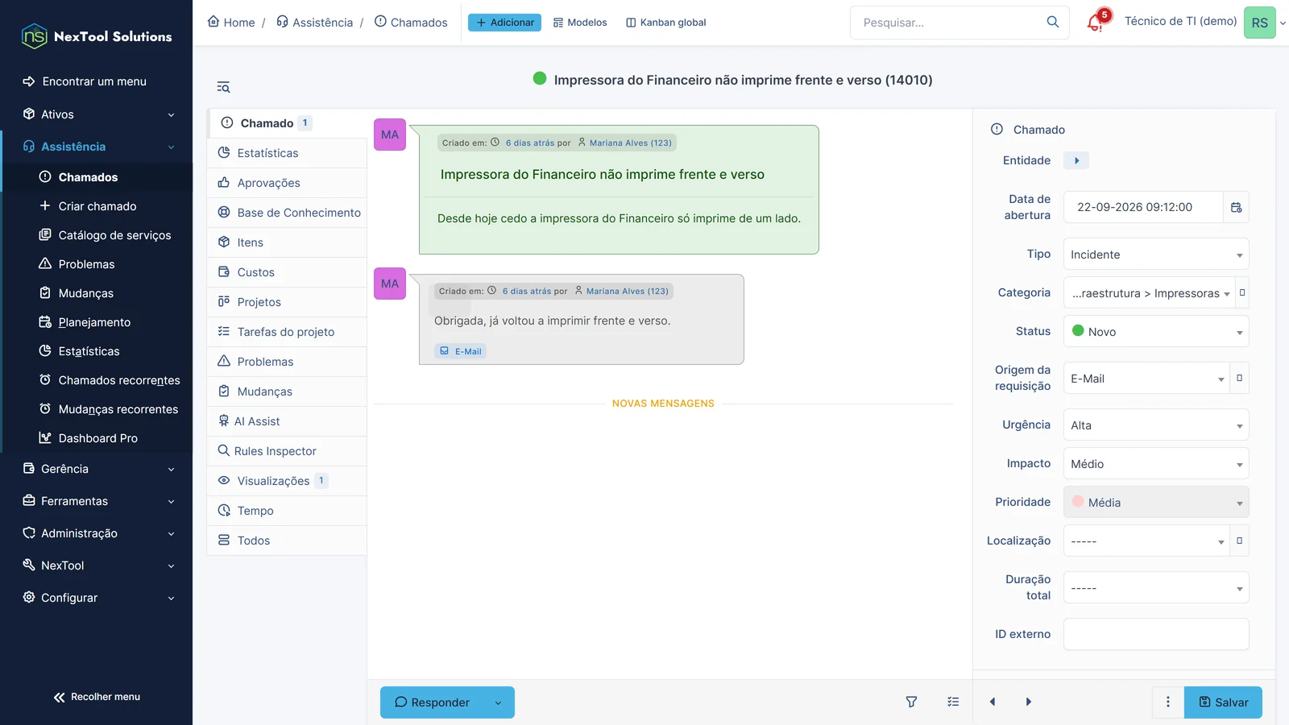Go to the previous ticket arrow
Viewport: 1289px width, 725px height.
point(993,702)
